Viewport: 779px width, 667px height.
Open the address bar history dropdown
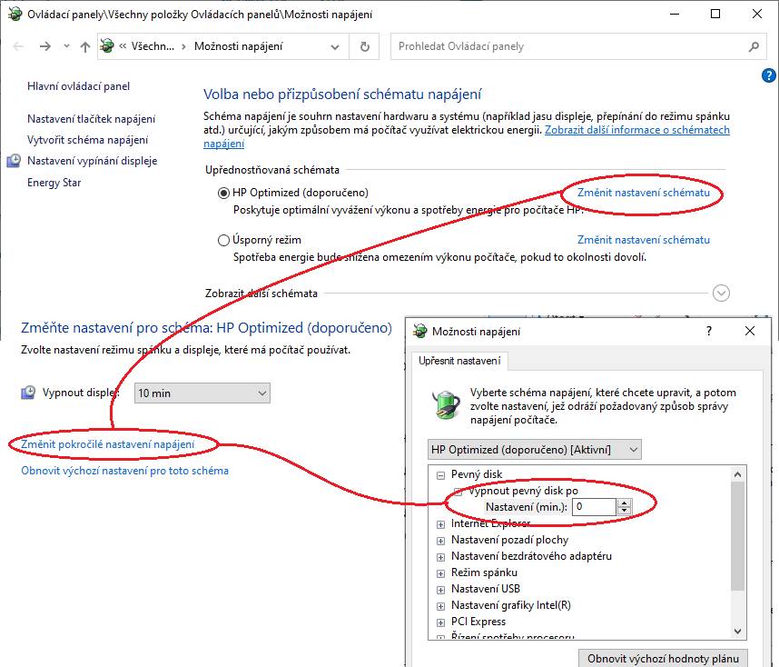tap(335, 46)
